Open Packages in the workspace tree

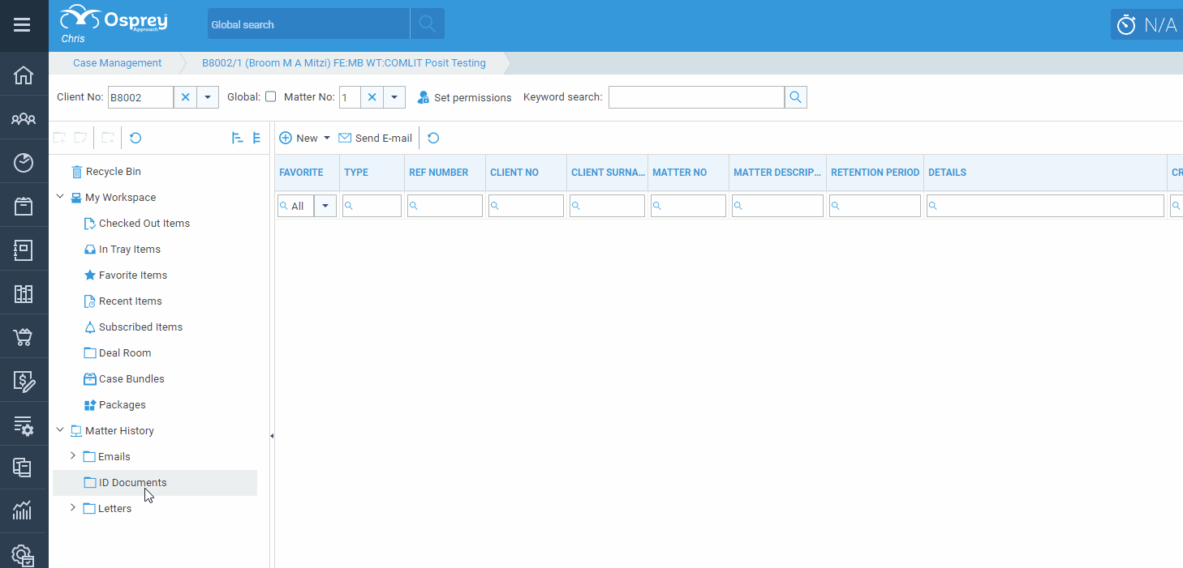coord(115,404)
